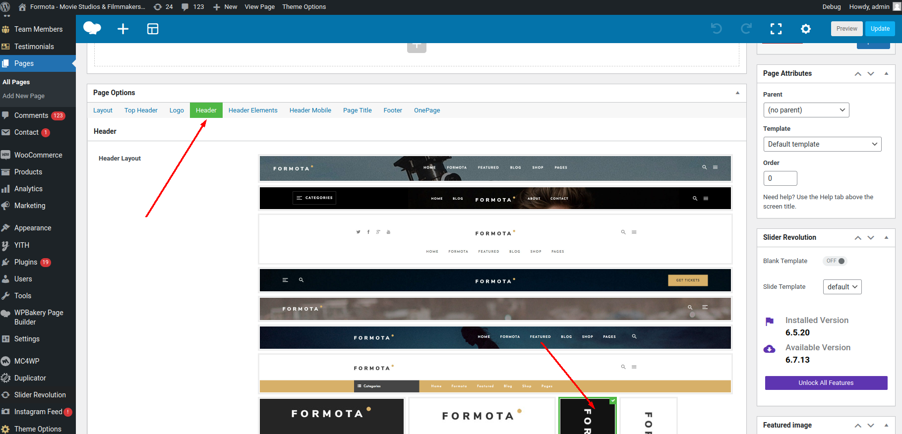Open New item in admin bar
The height and width of the screenshot is (434, 902).
tap(225, 7)
